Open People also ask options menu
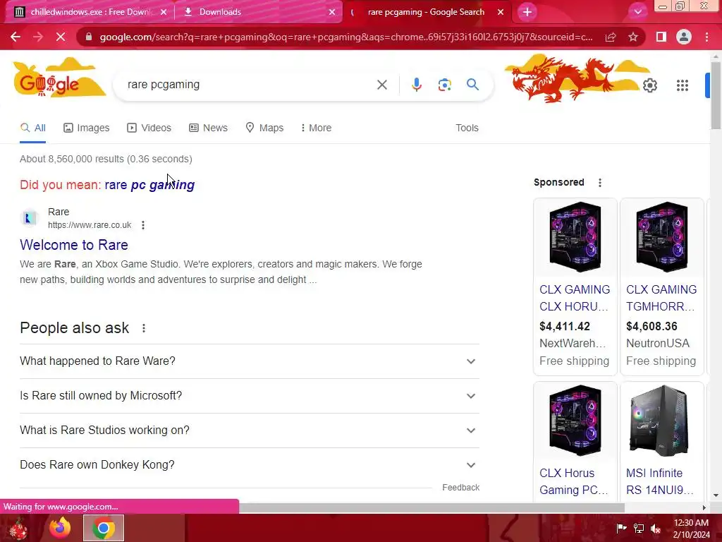 (144, 328)
